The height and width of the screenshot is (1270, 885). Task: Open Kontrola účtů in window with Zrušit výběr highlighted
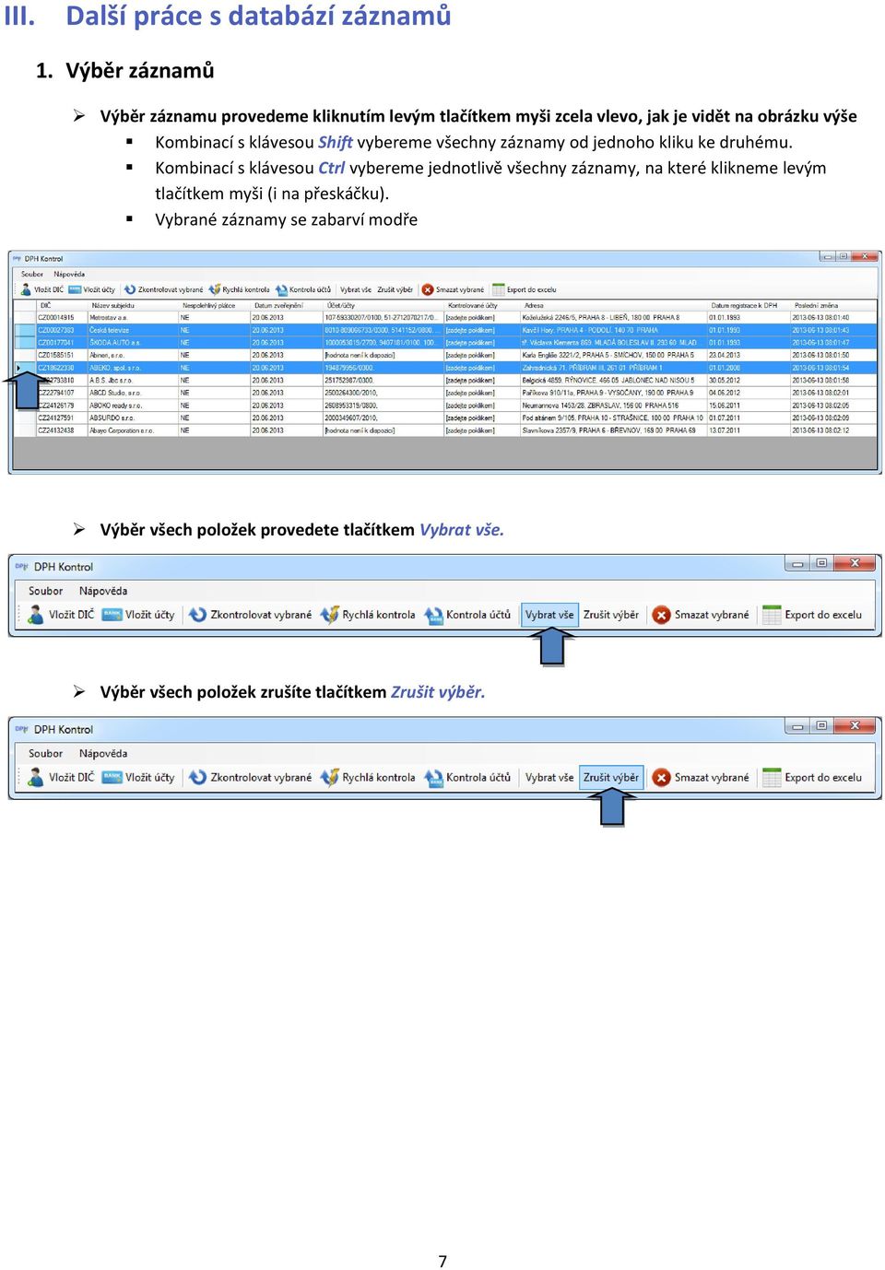[x=468, y=777]
